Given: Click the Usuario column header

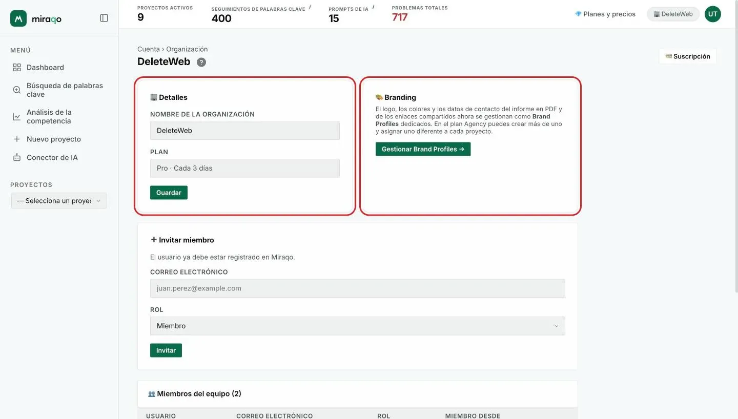Looking at the screenshot, I should pos(161,415).
